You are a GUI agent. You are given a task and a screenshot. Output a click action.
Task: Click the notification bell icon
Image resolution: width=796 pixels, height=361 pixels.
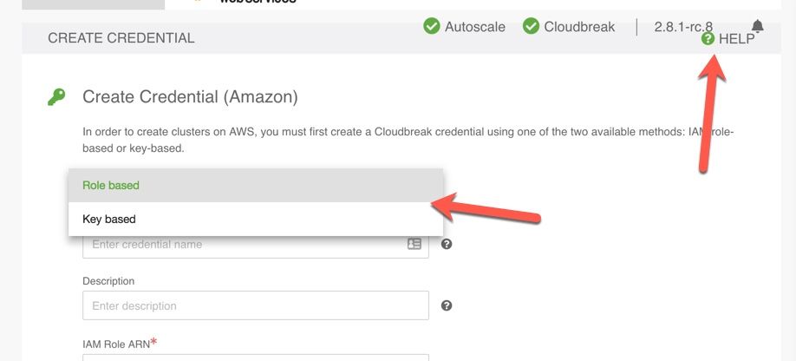click(758, 26)
